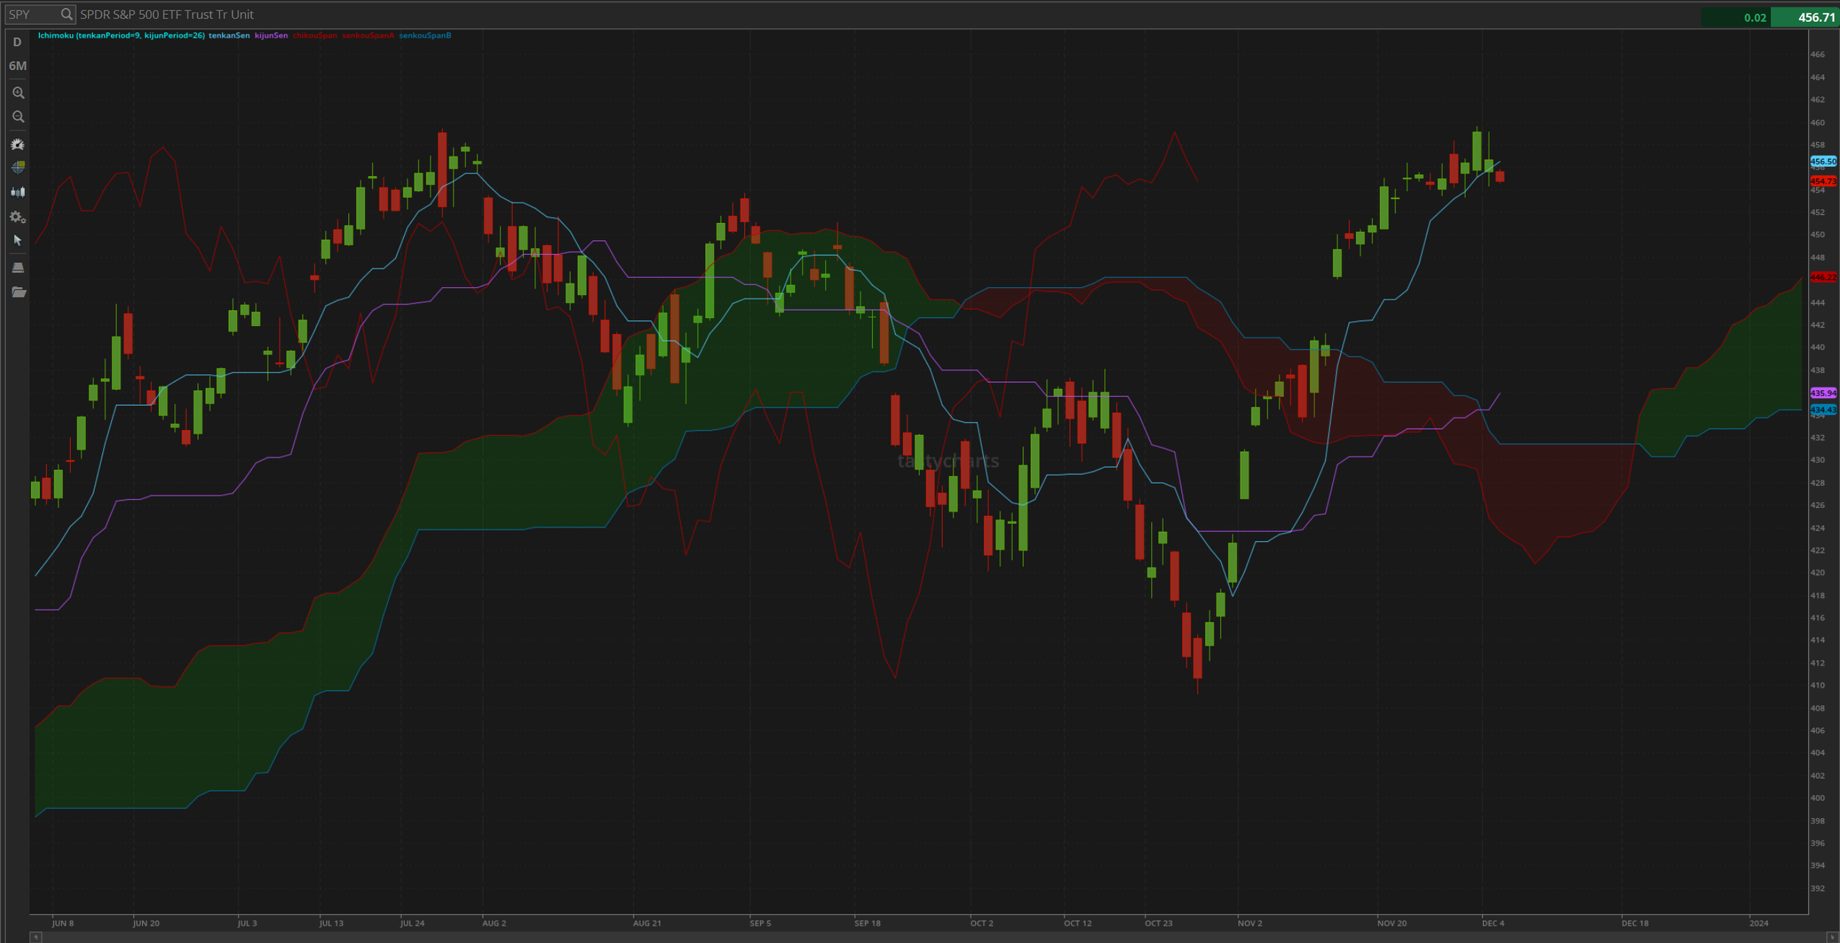Open the candlestick chart style icon
The height and width of the screenshot is (943, 1840).
point(18,192)
